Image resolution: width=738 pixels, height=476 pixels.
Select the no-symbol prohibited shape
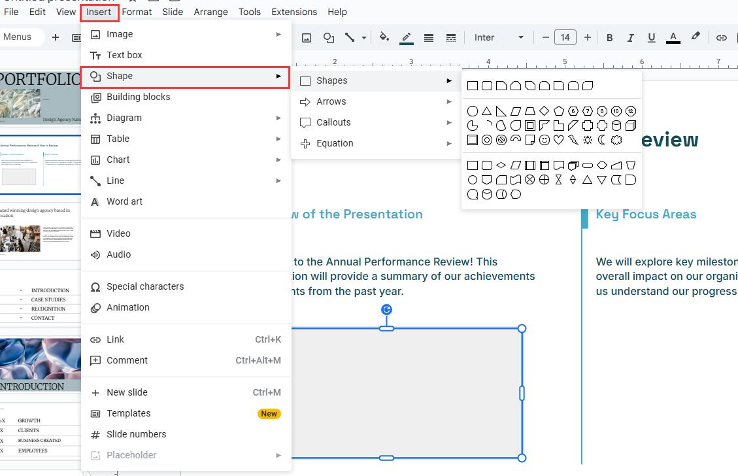pos(501,140)
